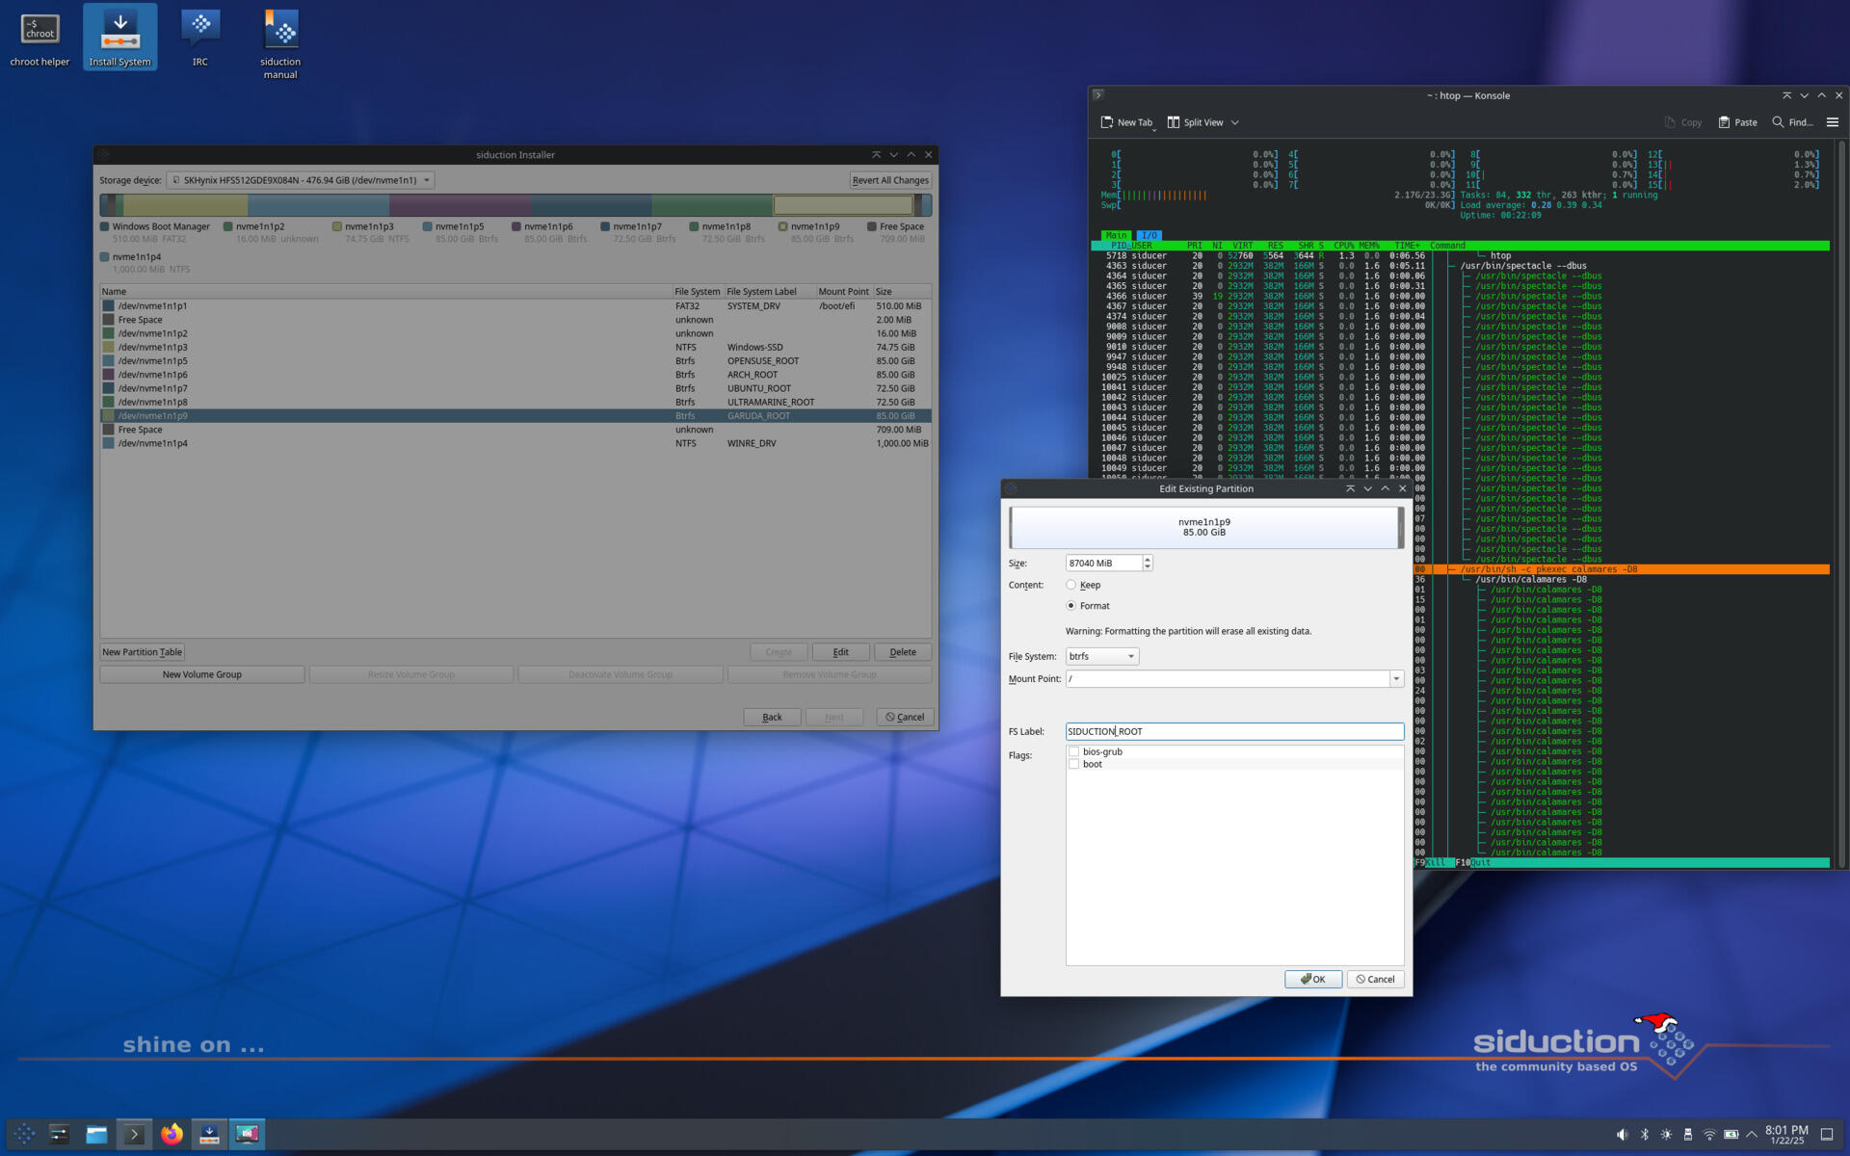Switch to installer task in taskbar
Image resolution: width=1850 pixels, height=1156 pixels.
(209, 1134)
